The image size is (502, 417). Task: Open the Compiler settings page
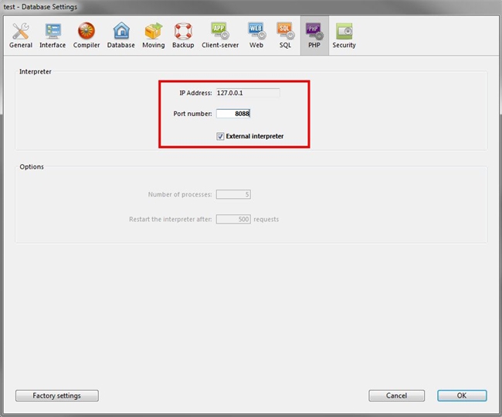pos(86,35)
